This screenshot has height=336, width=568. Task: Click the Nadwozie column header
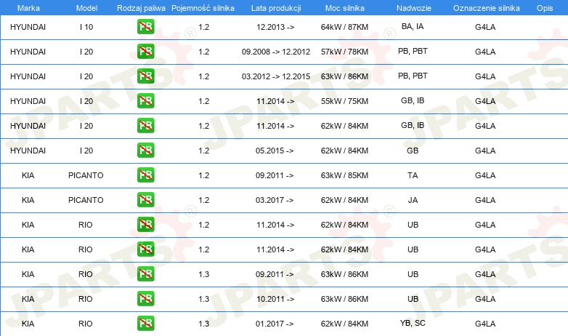point(414,8)
